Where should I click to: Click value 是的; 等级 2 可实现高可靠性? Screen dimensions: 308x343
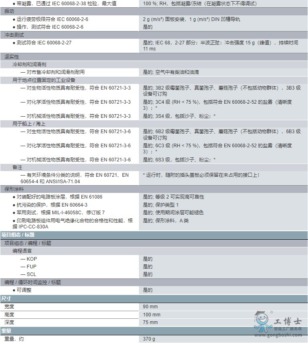click(174, 197)
